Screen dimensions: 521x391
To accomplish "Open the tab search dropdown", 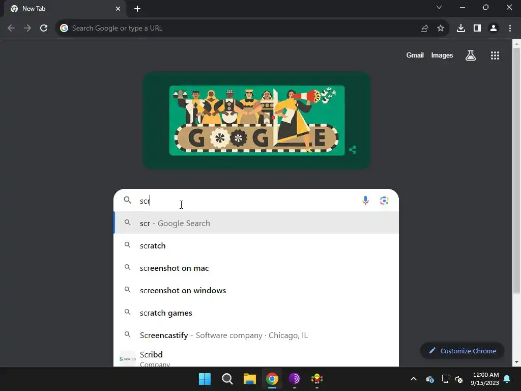I will pyautogui.click(x=439, y=7).
